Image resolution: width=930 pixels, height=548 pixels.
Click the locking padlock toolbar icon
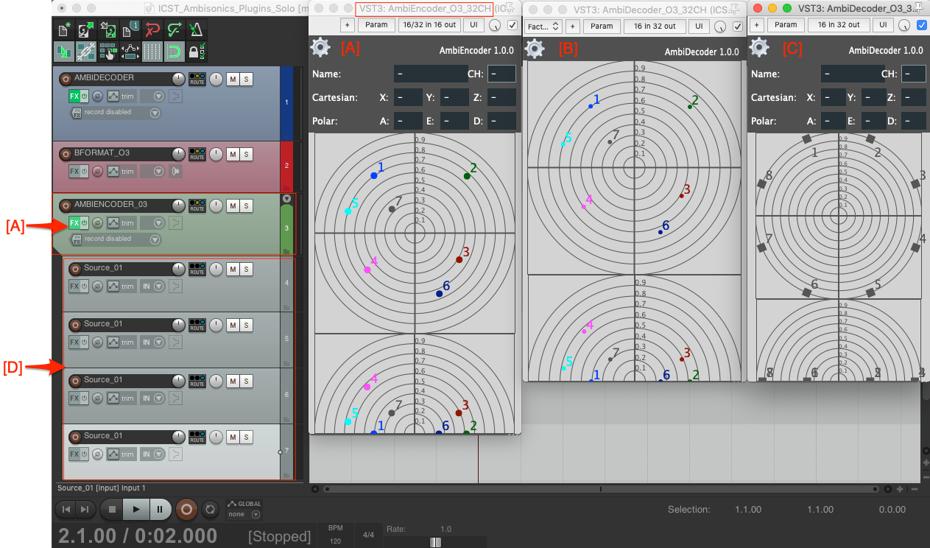coord(195,52)
